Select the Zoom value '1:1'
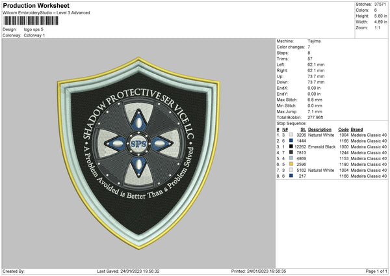This screenshot has height=276, width=390. (x=377, y=27)
